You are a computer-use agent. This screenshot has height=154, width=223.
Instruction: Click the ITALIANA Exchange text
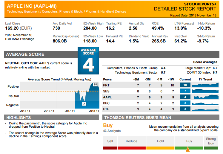[20, 39]
